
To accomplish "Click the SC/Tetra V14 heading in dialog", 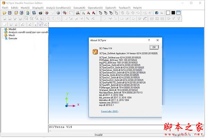I will click(106, 49).
